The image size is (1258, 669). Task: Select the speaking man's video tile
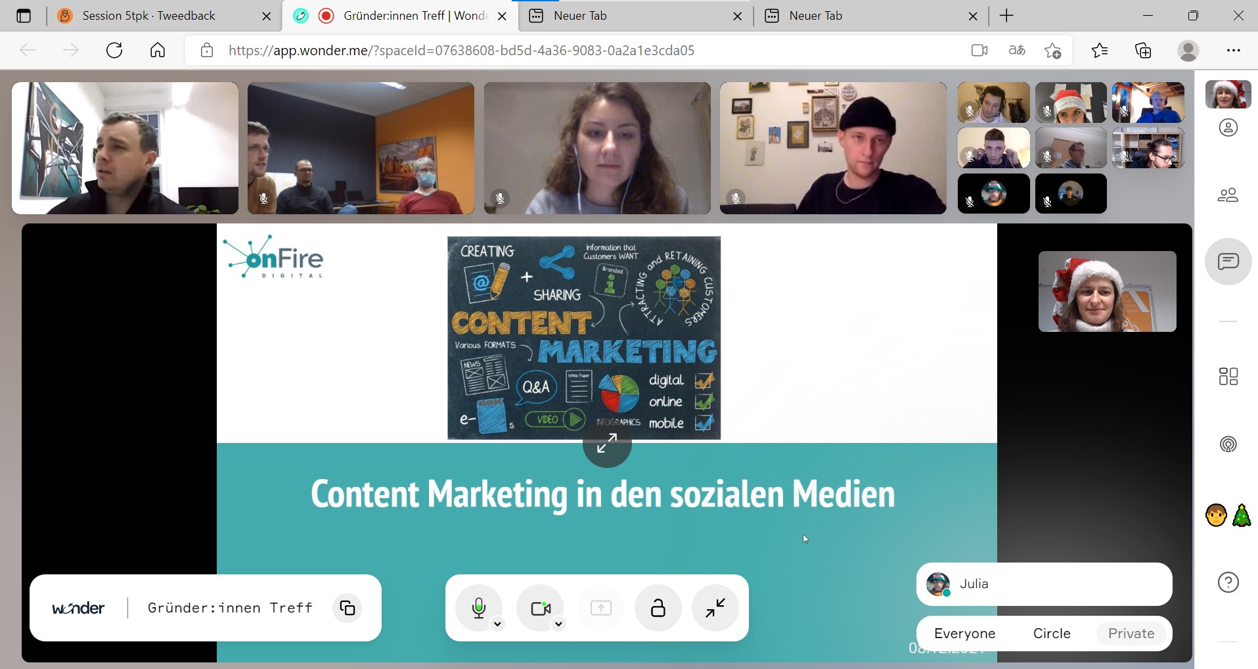125,148
